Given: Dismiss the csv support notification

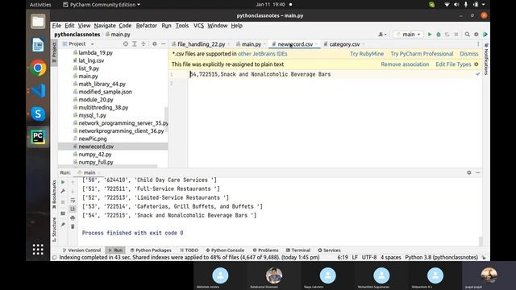Looking at the screenshot, I should click(469, 54).
